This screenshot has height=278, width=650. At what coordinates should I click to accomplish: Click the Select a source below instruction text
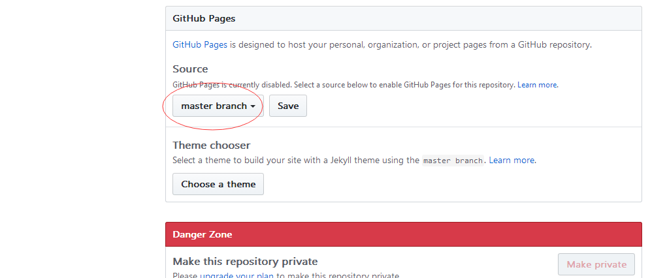[x=405, y=85]
